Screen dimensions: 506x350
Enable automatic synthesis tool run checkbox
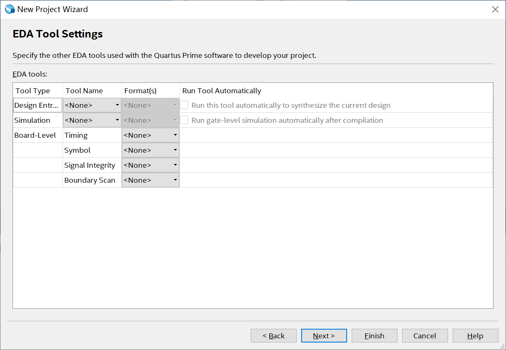point(184,105)
